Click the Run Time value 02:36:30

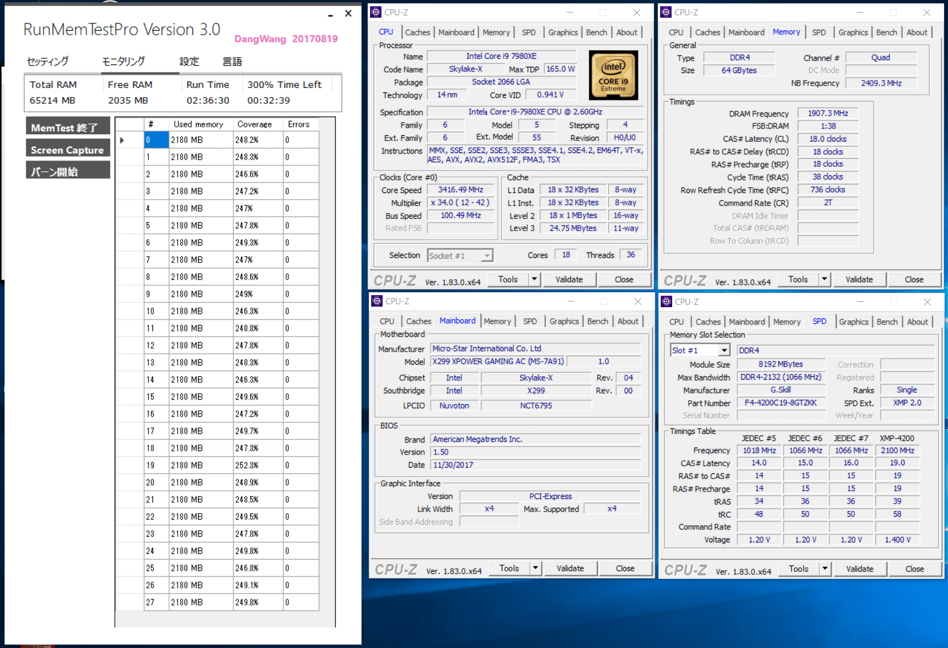click(208, 100)
